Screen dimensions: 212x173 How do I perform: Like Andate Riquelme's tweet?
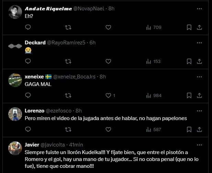click(x=108, y=27)
